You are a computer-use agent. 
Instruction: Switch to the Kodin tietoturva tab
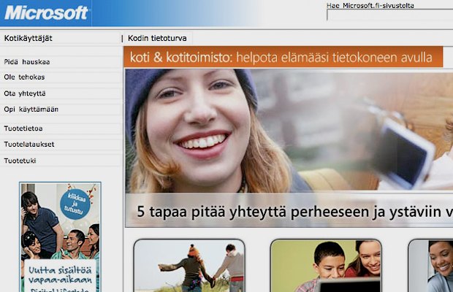[x=158, y=38]
